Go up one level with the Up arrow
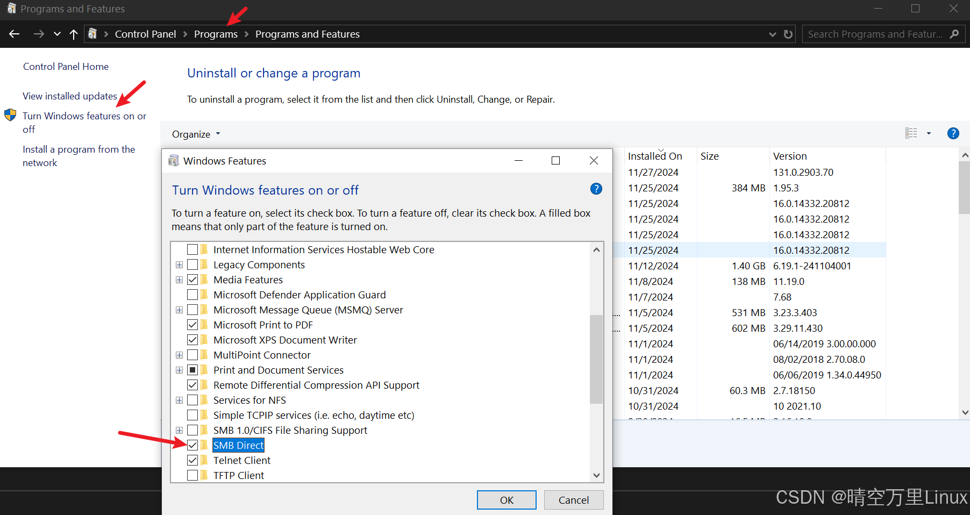970x515 pixels. tap(74, 34)
